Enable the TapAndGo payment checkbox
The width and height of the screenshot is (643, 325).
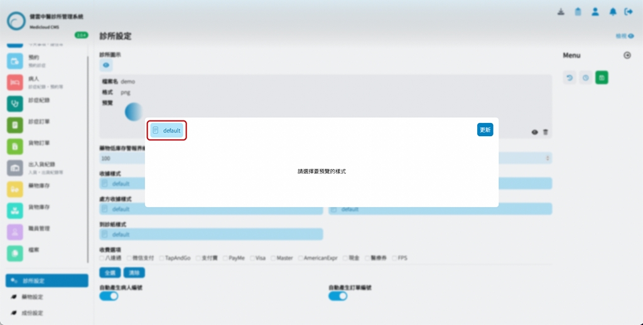click(x=161, y=258)
